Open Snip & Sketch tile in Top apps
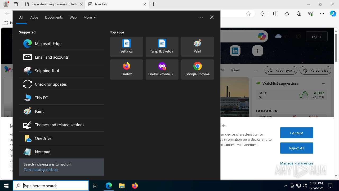This screenshot has height=191, width=339. [162, 47]
